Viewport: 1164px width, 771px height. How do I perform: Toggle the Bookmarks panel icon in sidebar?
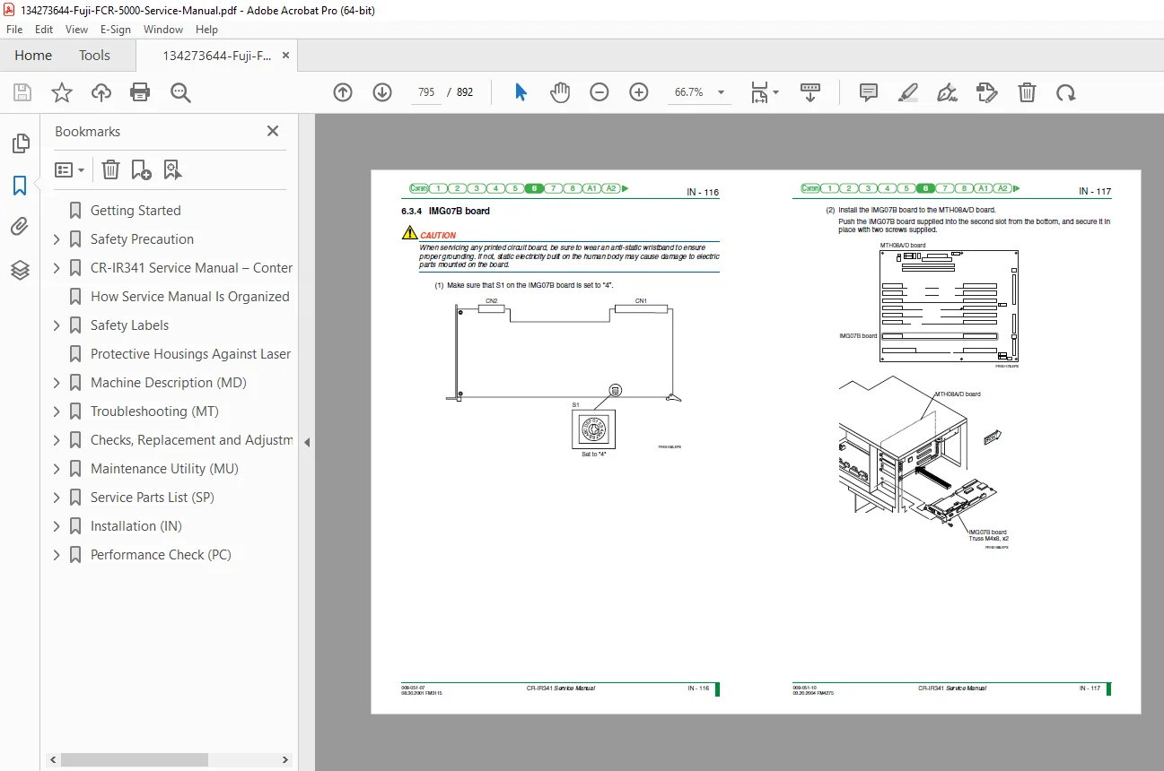[x=20, y=186]
